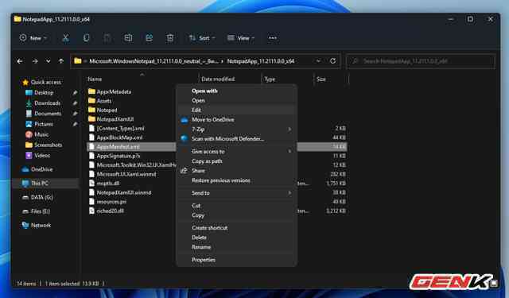Select the msptls.dll file
The width and height of the screenshot is (509, 298).
click(108, 184)
